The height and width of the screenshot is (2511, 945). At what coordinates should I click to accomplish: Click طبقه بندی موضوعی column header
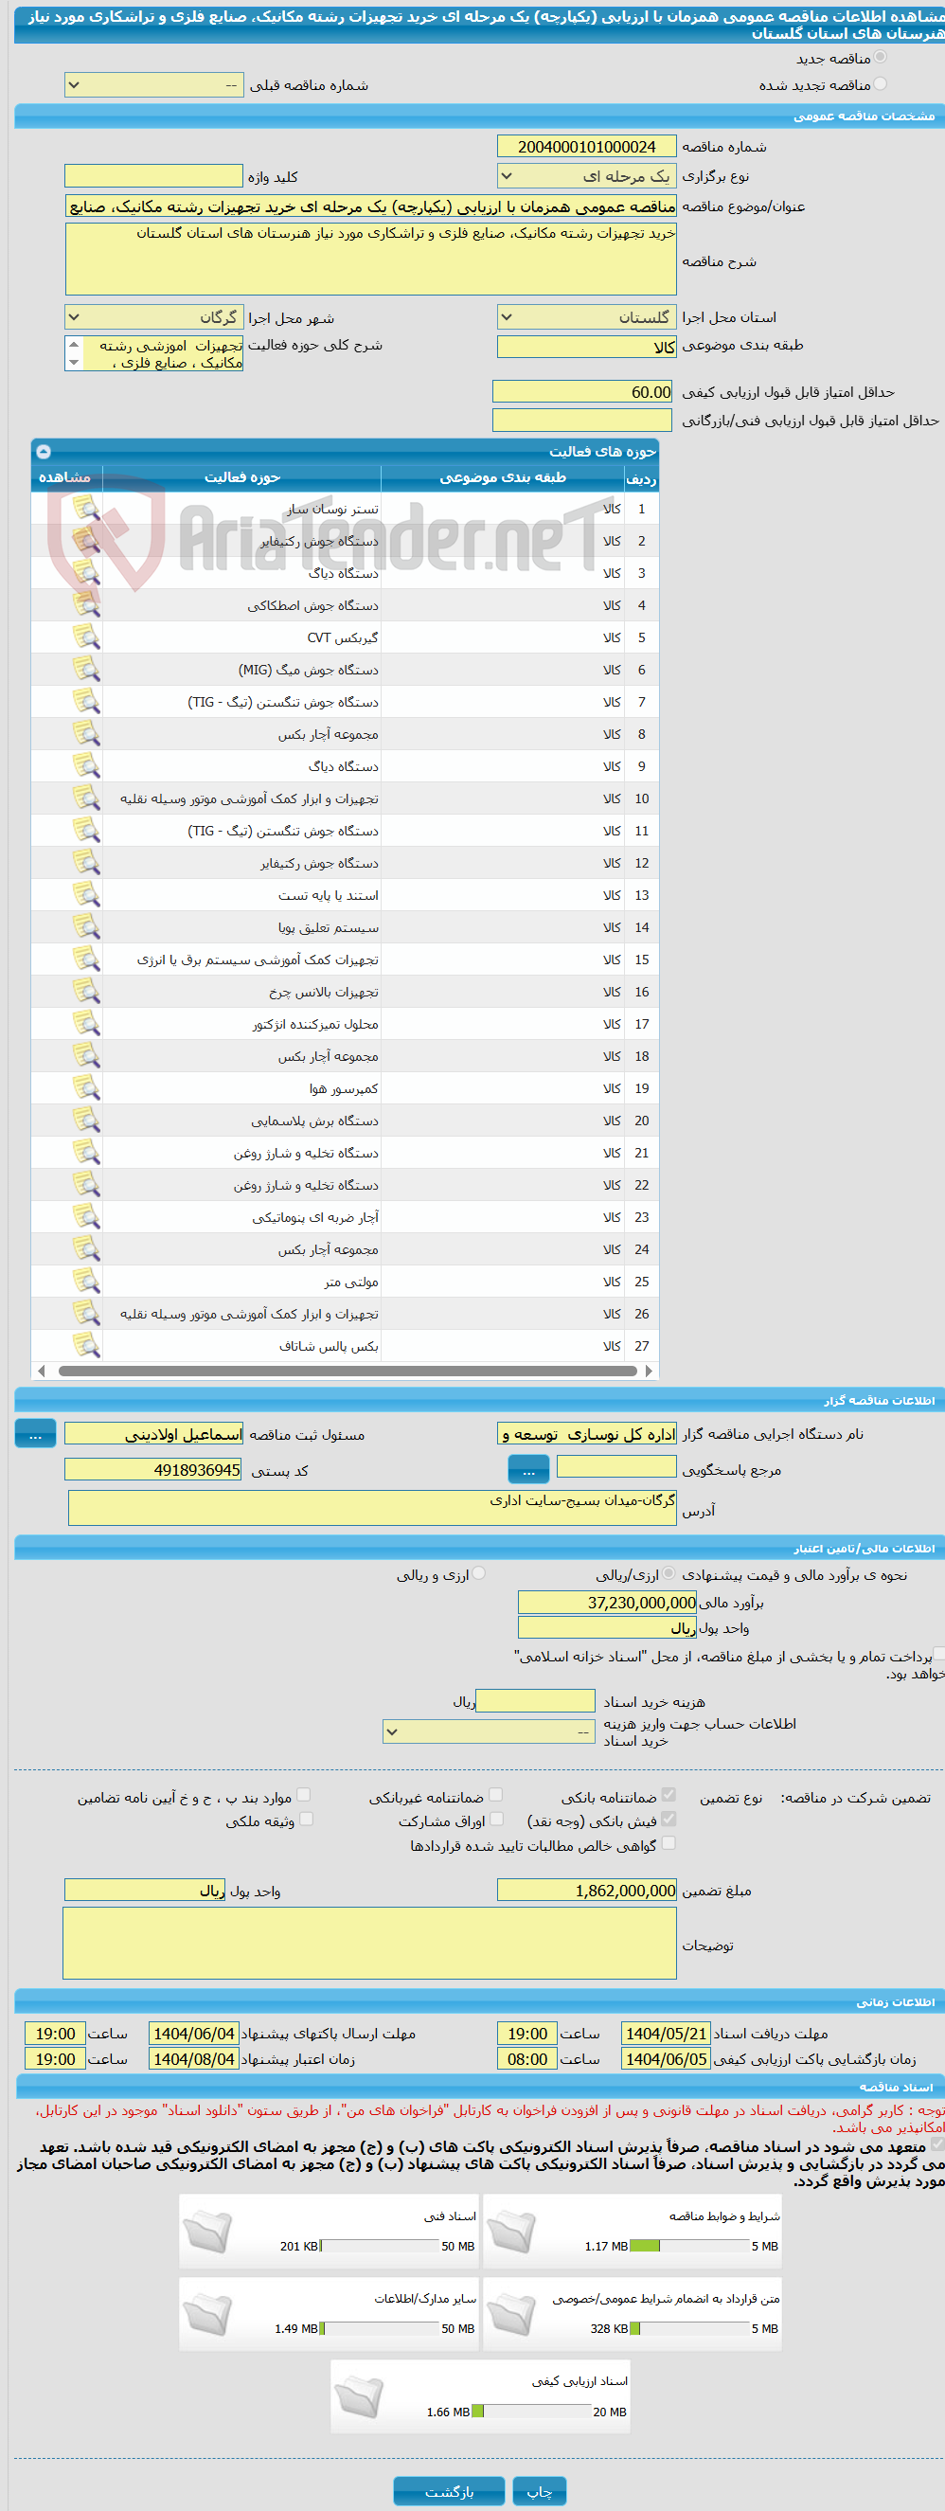click(x=502, y=477)
